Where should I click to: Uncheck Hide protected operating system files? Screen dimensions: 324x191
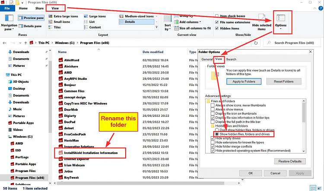coord(213,150)
